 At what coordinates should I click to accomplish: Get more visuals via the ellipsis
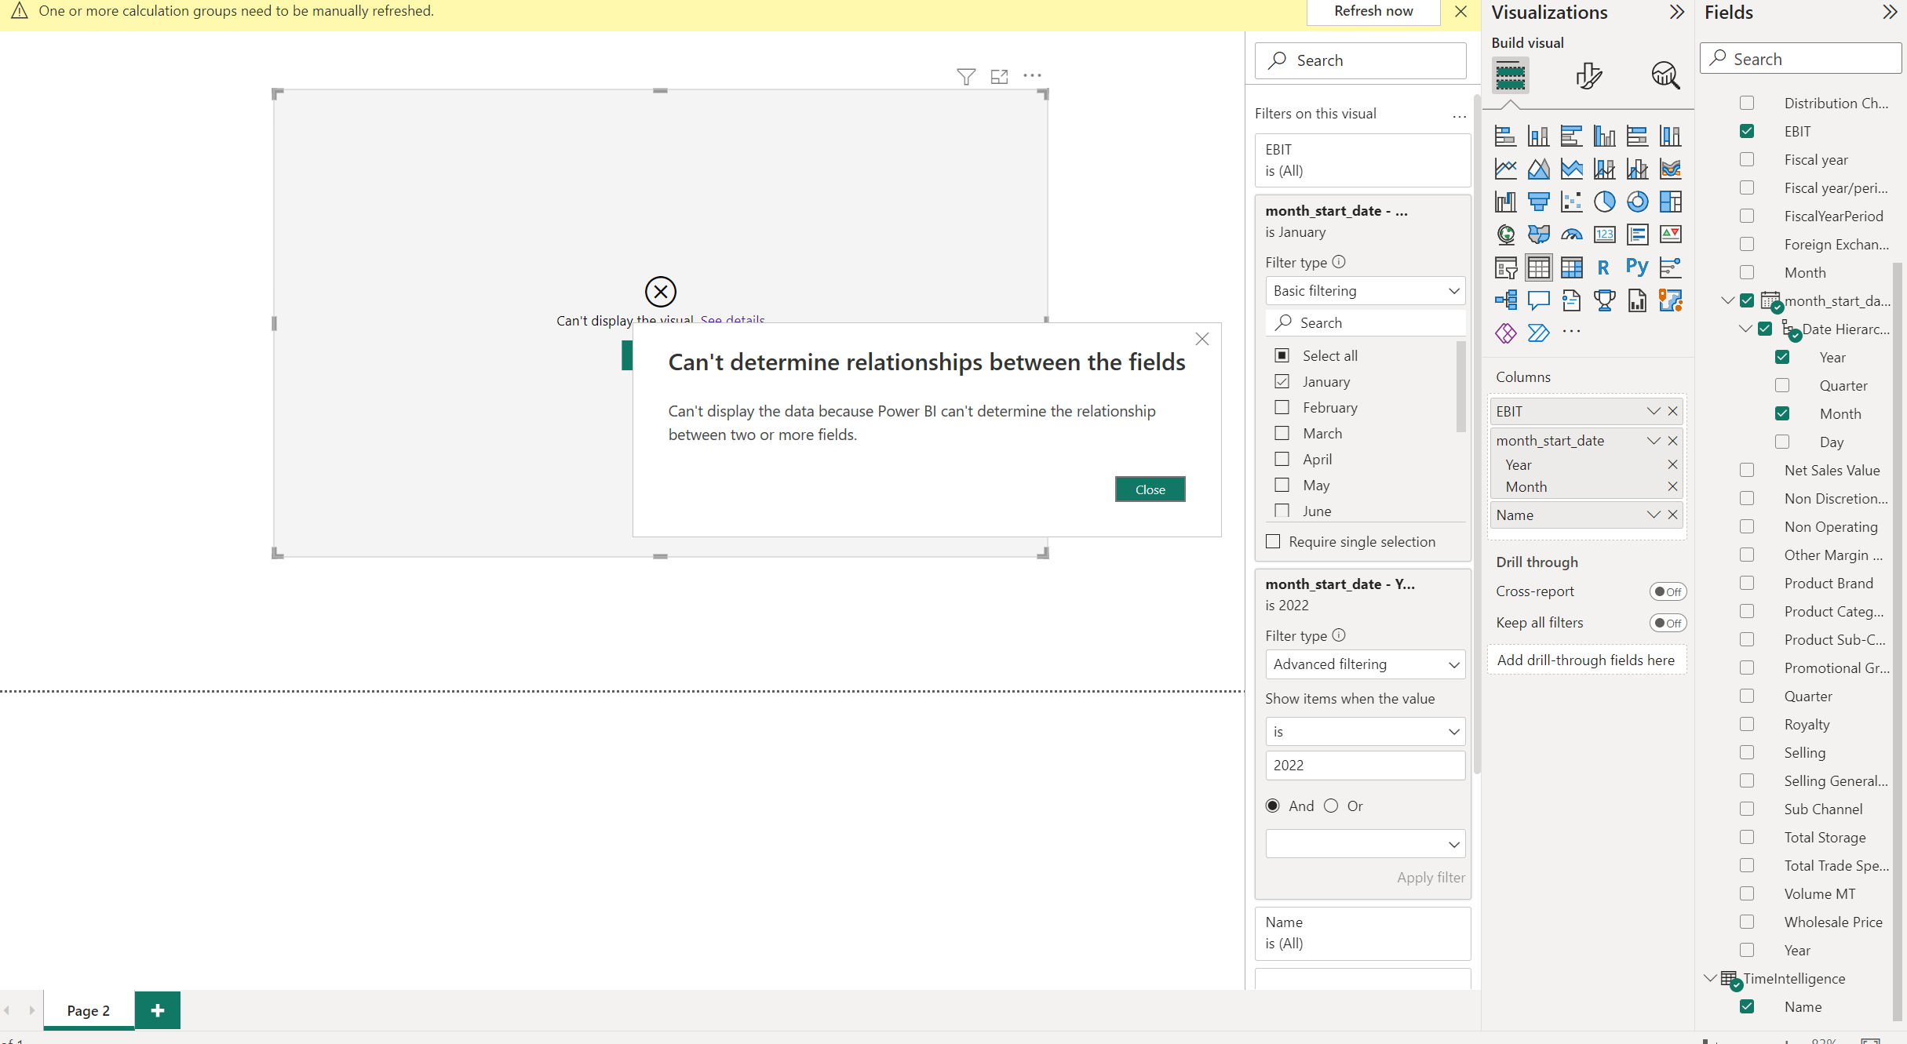point(1571,332)
